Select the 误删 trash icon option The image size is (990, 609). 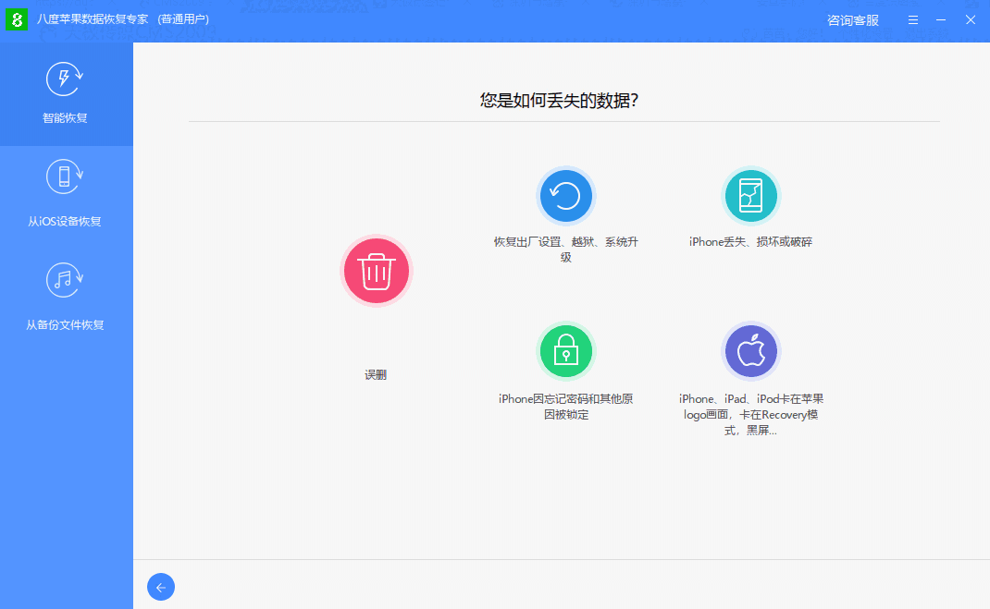point(377,270)
